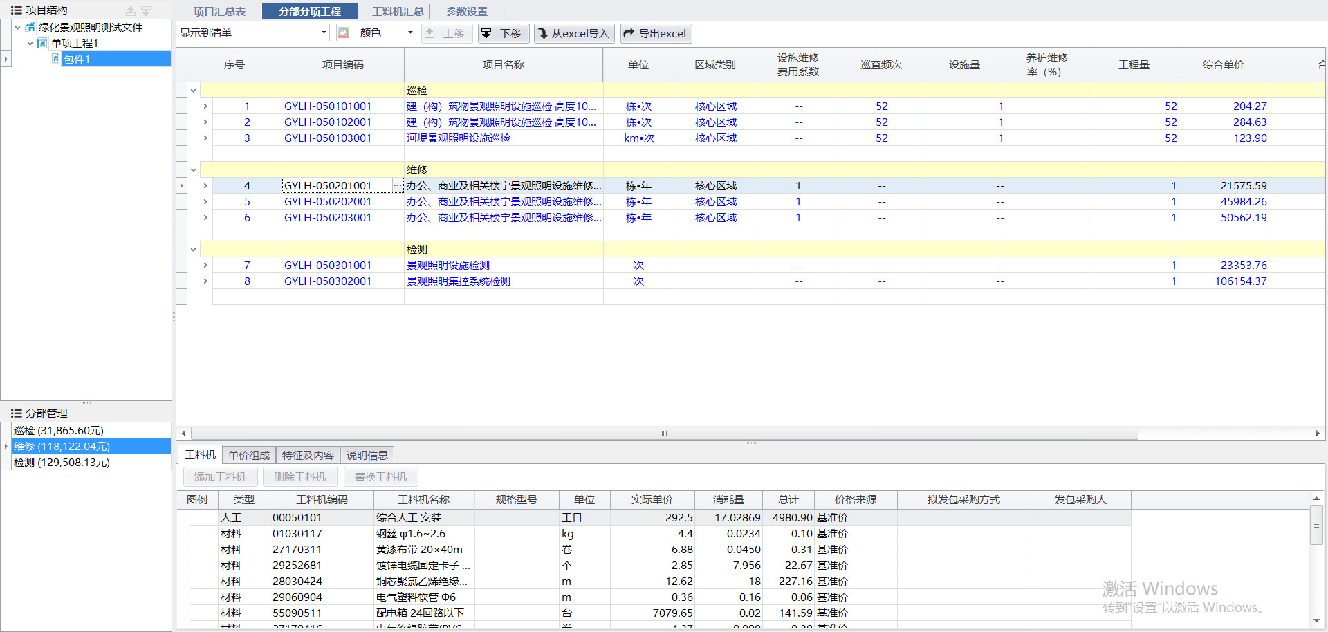Screen dimensions: 1328x632
Task: Click the down arrow of the materials scrollbar
Action: [1316, 621]
